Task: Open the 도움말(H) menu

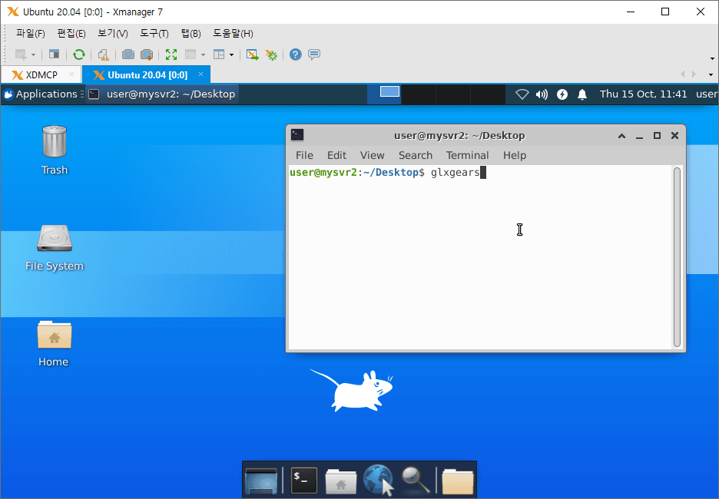Action: point(233,34)
